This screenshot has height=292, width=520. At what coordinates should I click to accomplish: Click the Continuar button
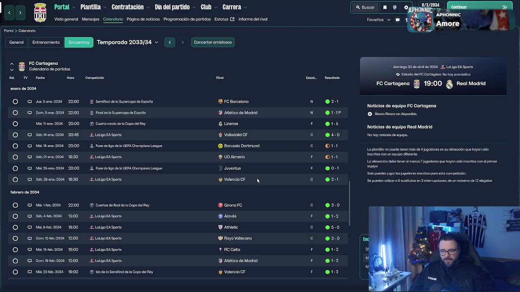click(x=479, y=7)
